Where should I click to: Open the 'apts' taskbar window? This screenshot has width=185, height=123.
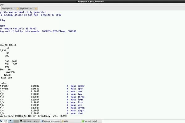point(71,121)
